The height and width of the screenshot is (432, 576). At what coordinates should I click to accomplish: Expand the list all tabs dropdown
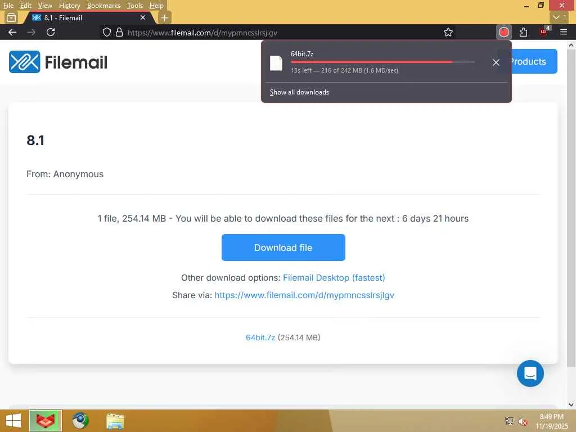tap(560, 17)
